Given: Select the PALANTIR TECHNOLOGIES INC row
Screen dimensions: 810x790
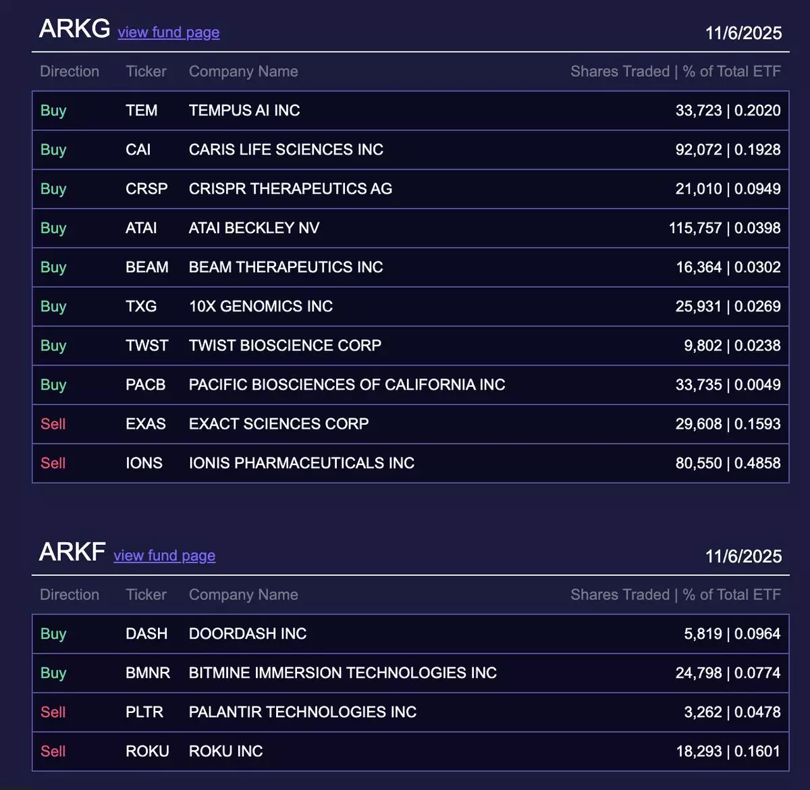Looking at the screenshot, I should point(302,712).
